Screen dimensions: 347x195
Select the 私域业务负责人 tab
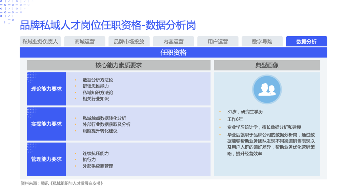[40, 41]
